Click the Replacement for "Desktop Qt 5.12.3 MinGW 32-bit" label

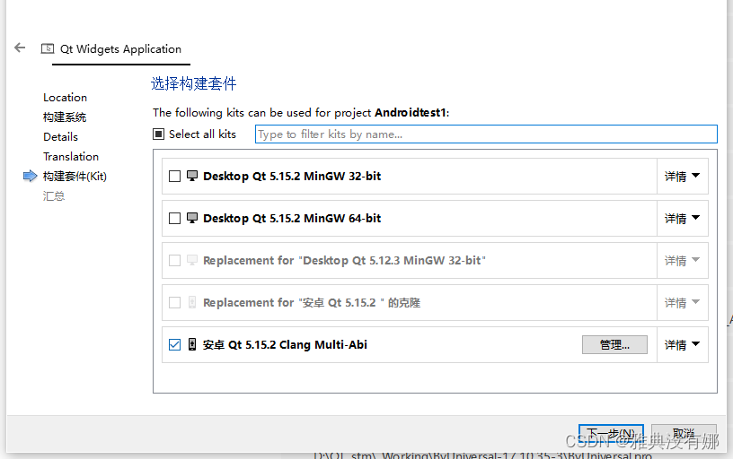(x=345, y=260)
